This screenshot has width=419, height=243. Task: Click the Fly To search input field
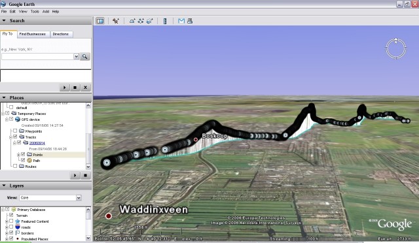tap(37, 57)
